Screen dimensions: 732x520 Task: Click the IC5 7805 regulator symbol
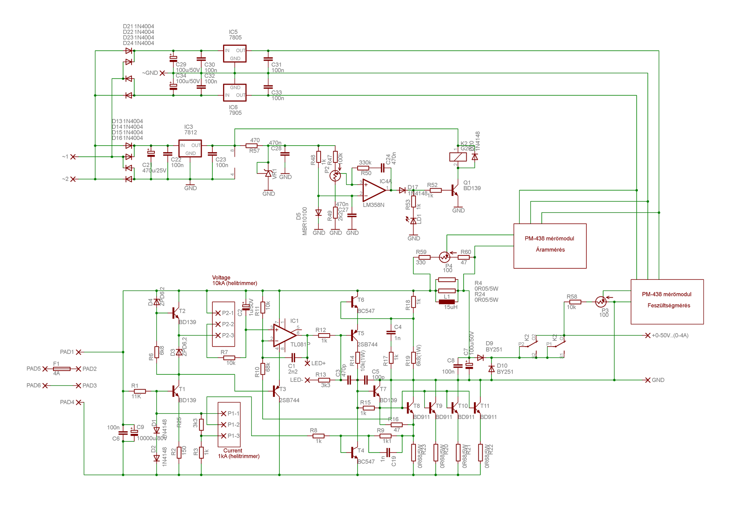coord(234,54)
